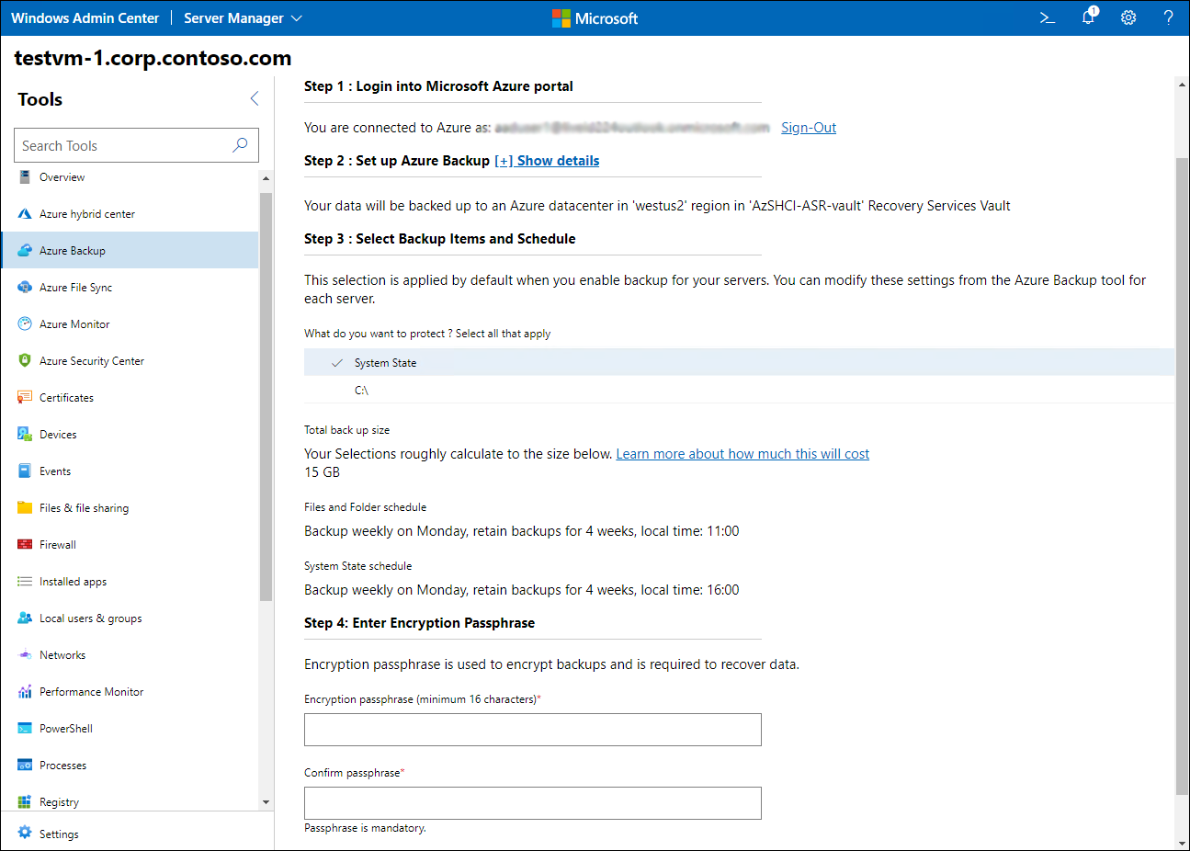Click scroll-down arrow of tools list

[x=266, y=802]
